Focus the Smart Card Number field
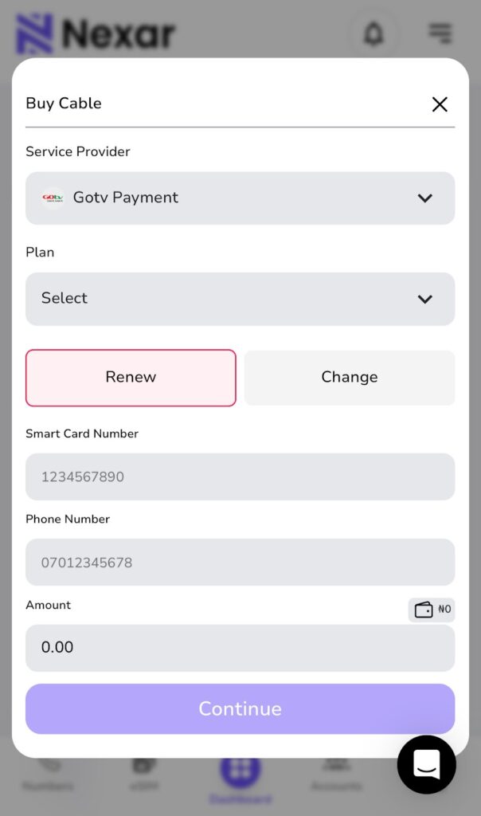This screenshot has height=816, width=481. [240, 477]
